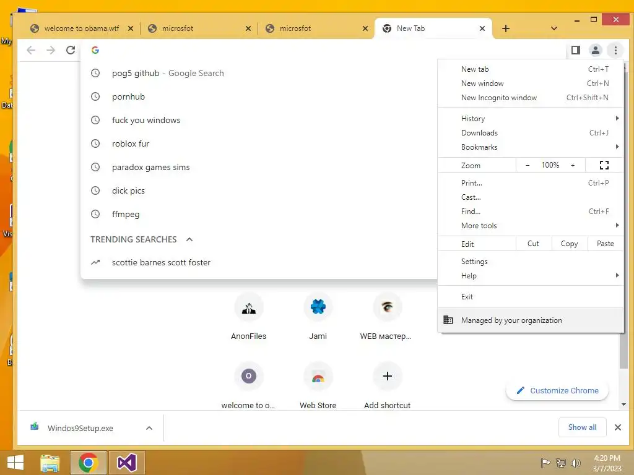Choose Print... from Chrome menu
This screenshot has width=634, height=475.
tap(531, 183)
